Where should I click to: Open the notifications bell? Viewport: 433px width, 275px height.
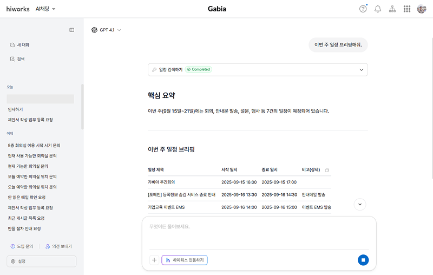[x=378, y=9]
